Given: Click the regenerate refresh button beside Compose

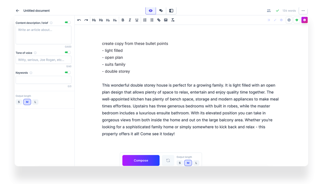Looking at the screenshot, I should [x=168, y=160].
